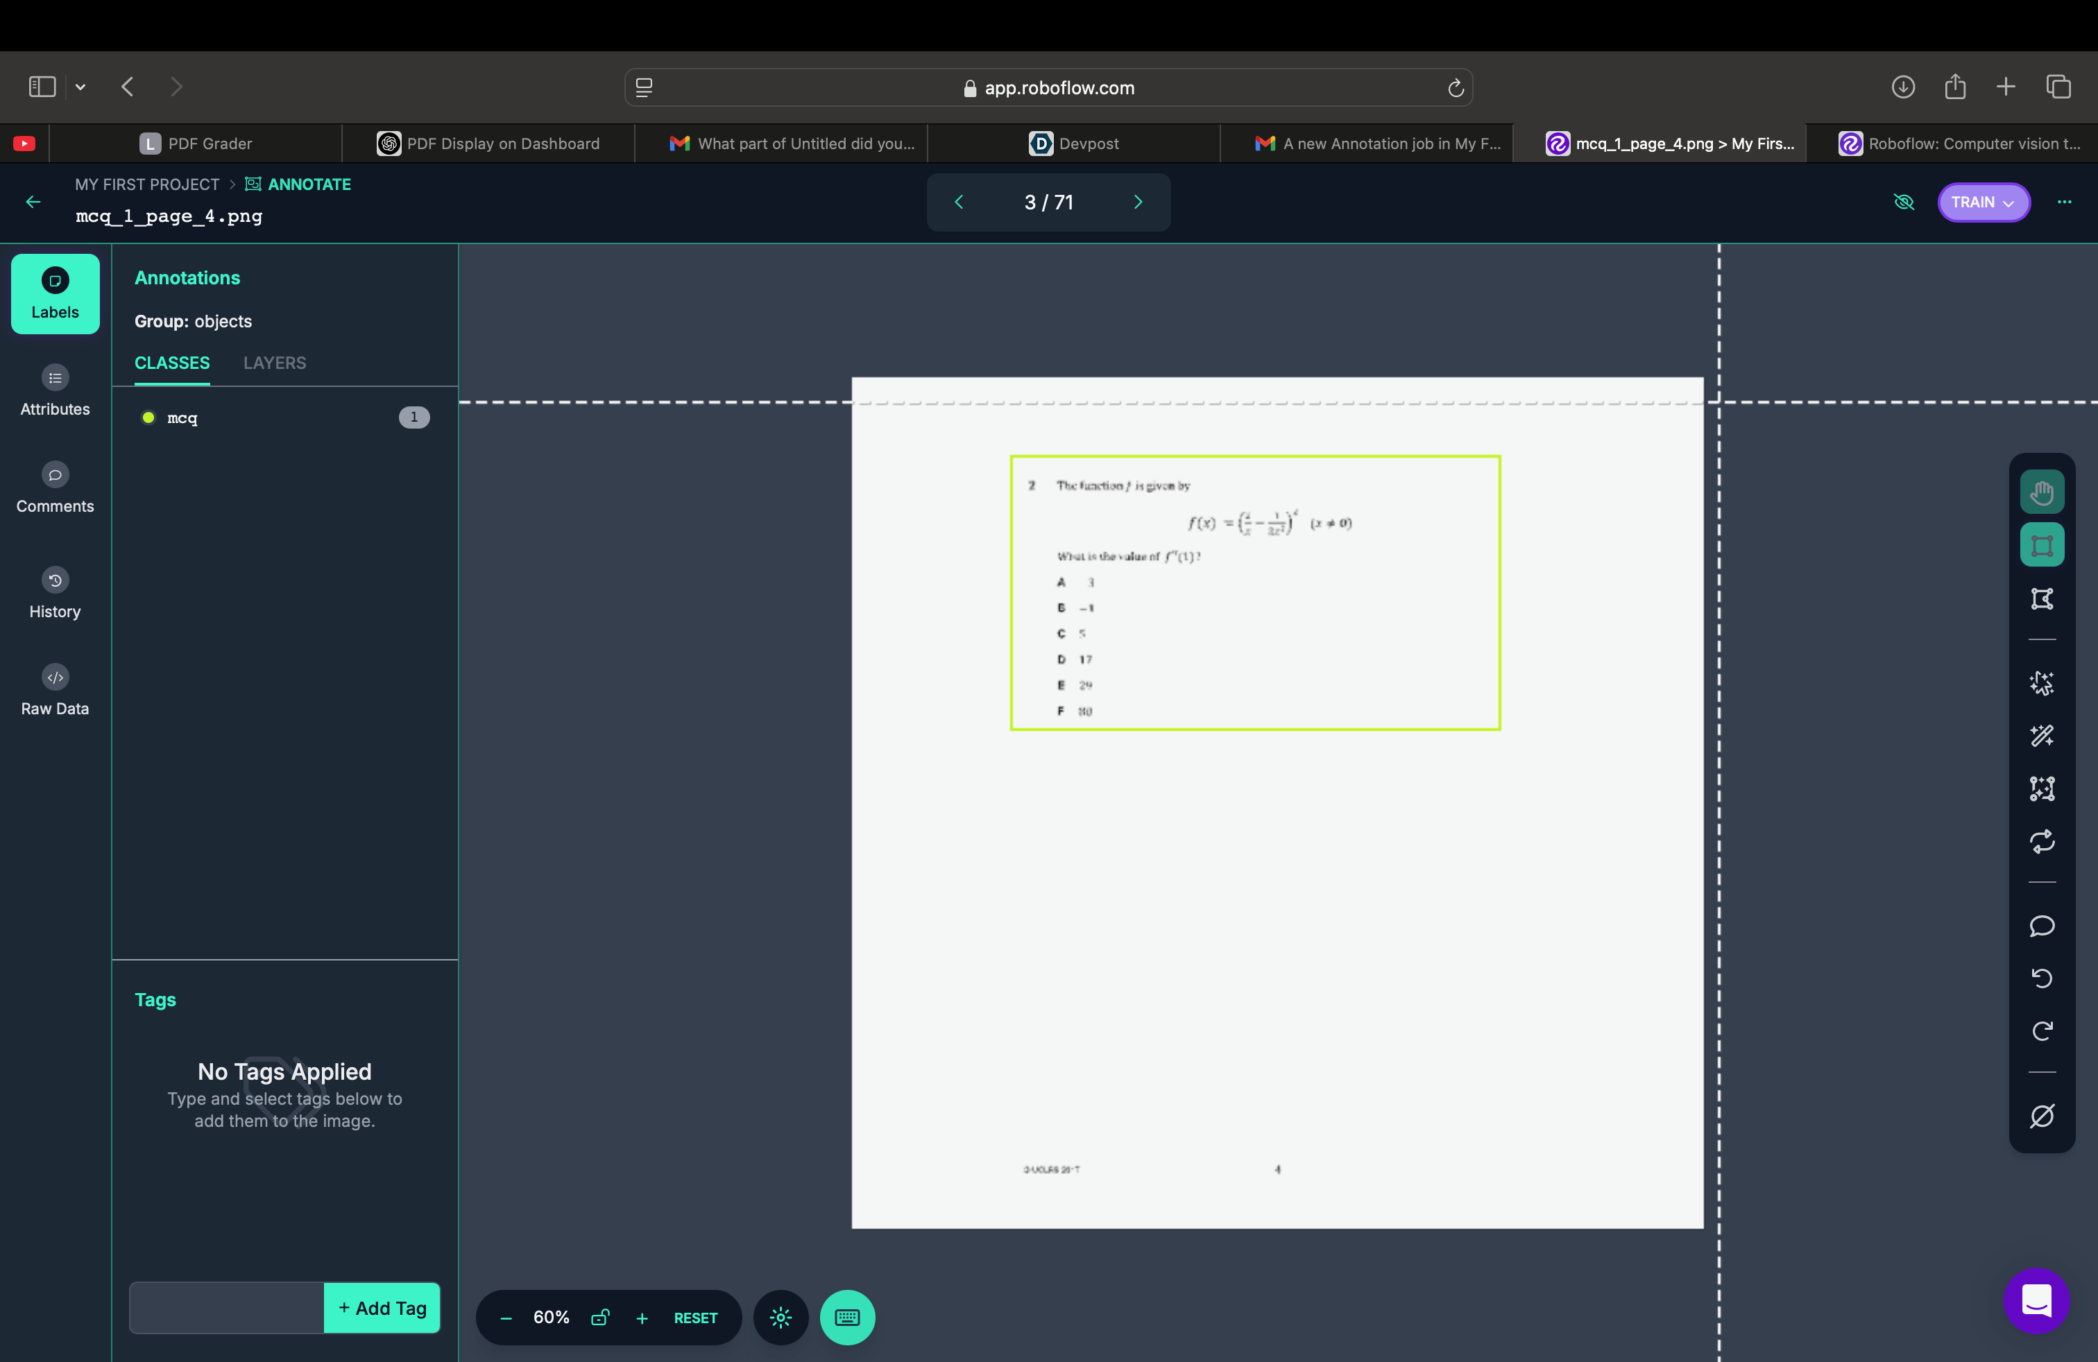Toggle annotation visibility eye icon
2098x1362 pixels.
tap(1903, 202)
